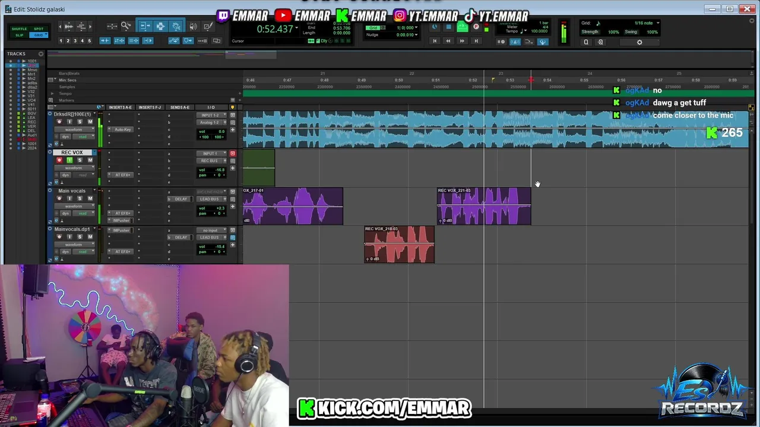Screen dimensions: 760x427
Task: Open the DELAY send on Main vocals
Action: [x=180, y=199]
